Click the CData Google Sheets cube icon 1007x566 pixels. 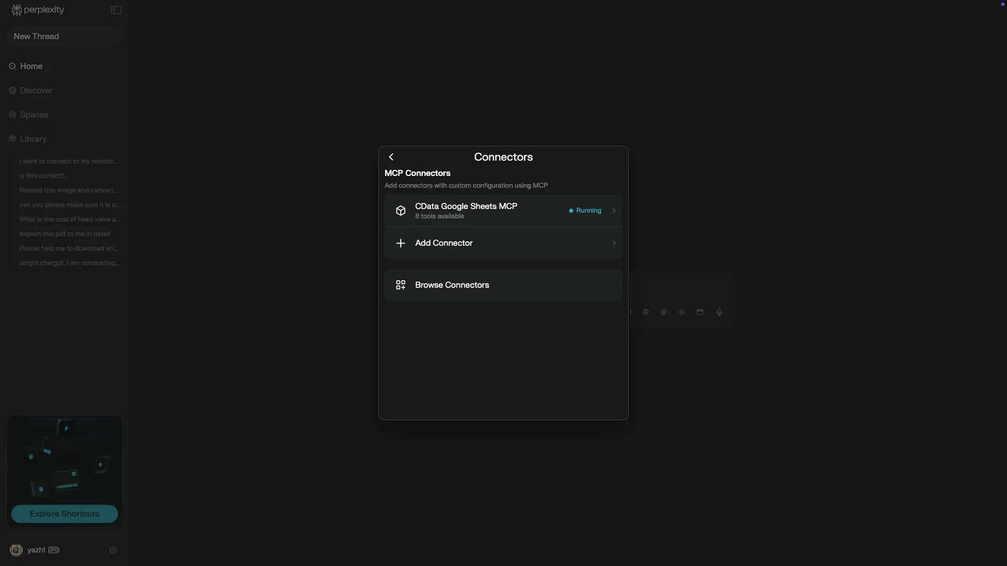[401, 211]
